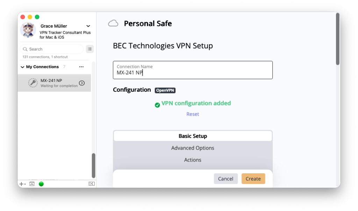358x211 pixels.
Task: Click the green status indicator dot
Action: [x=41, y=184]
